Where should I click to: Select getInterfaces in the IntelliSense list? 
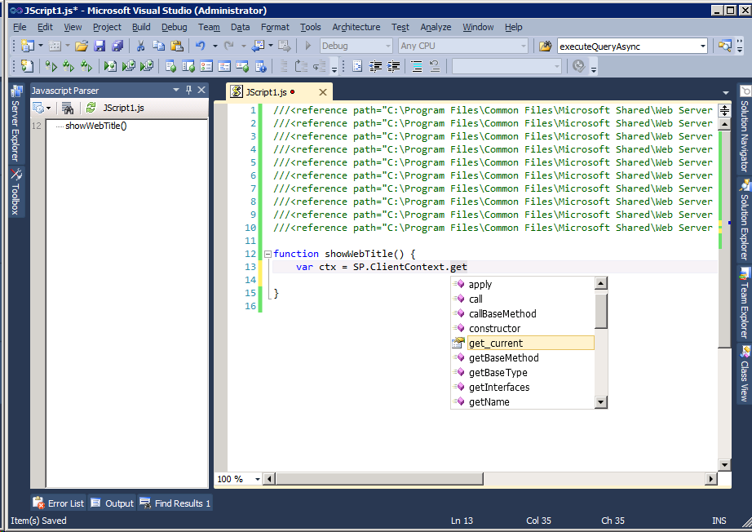tap(524, 387)
